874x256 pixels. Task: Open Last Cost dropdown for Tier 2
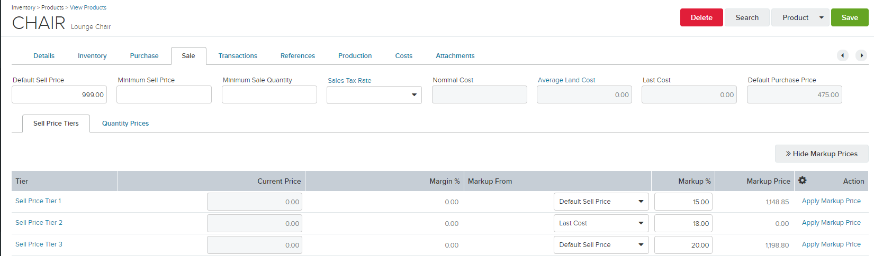coord(601,223)
